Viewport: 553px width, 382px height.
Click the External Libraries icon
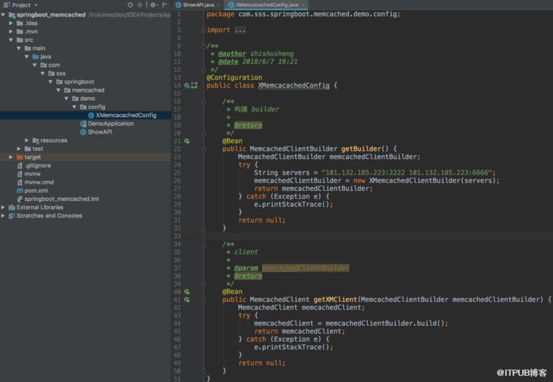point(12,207)
